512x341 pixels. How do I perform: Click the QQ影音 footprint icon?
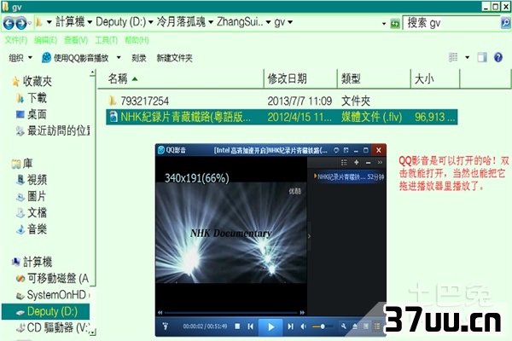point(166,326)
